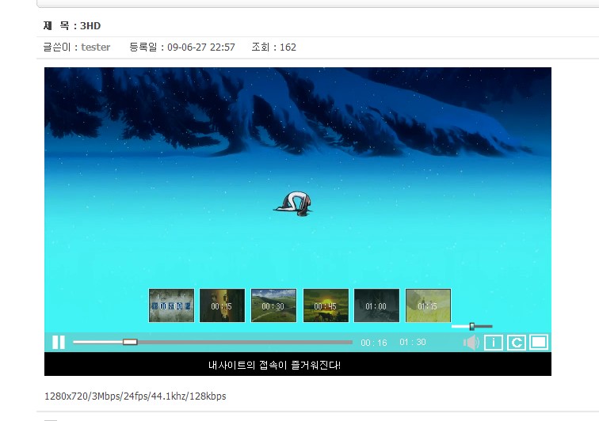
Task: Pause the video with the pause button
Action: pyautogui.click(x=59, y=342)
